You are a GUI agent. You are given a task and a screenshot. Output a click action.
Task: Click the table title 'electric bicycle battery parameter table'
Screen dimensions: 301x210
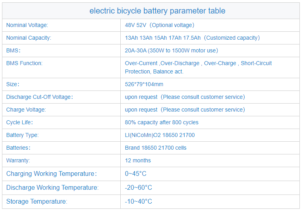[x=157, y=11]
